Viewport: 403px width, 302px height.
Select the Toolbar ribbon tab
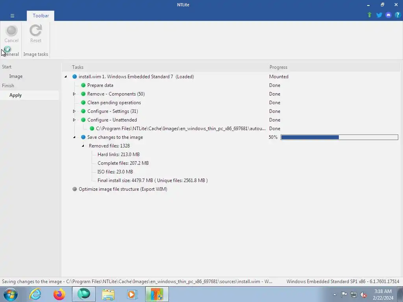(x=41, y=16)
